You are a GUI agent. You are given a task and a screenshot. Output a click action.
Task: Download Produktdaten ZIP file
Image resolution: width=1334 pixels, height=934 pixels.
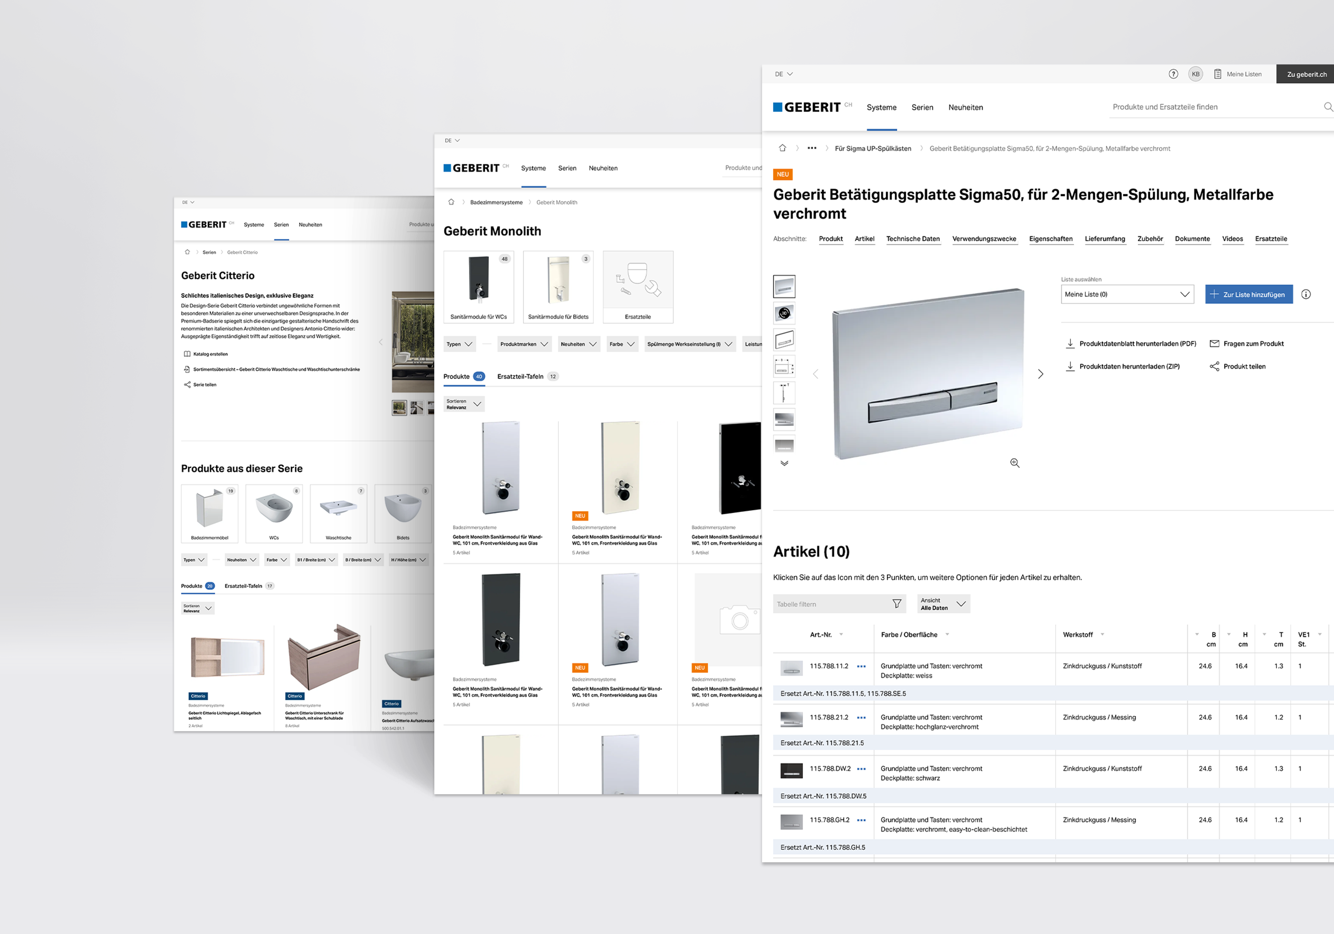pos(1123,366)
